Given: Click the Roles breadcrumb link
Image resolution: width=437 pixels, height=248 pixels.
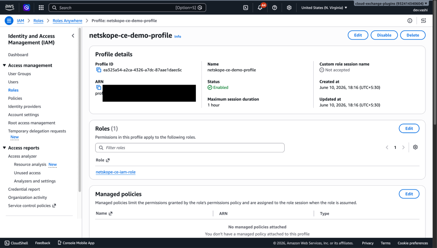Looking at the screenshot, I should (38, 20).
